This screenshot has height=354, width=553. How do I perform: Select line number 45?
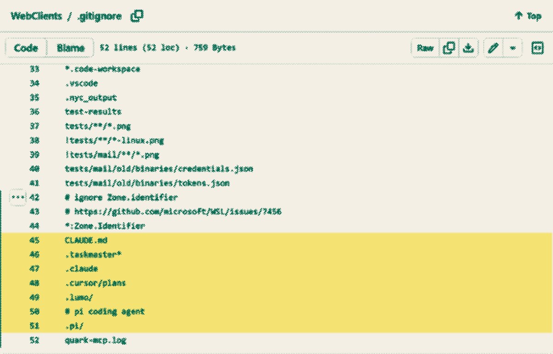click(x=35, y=240)
